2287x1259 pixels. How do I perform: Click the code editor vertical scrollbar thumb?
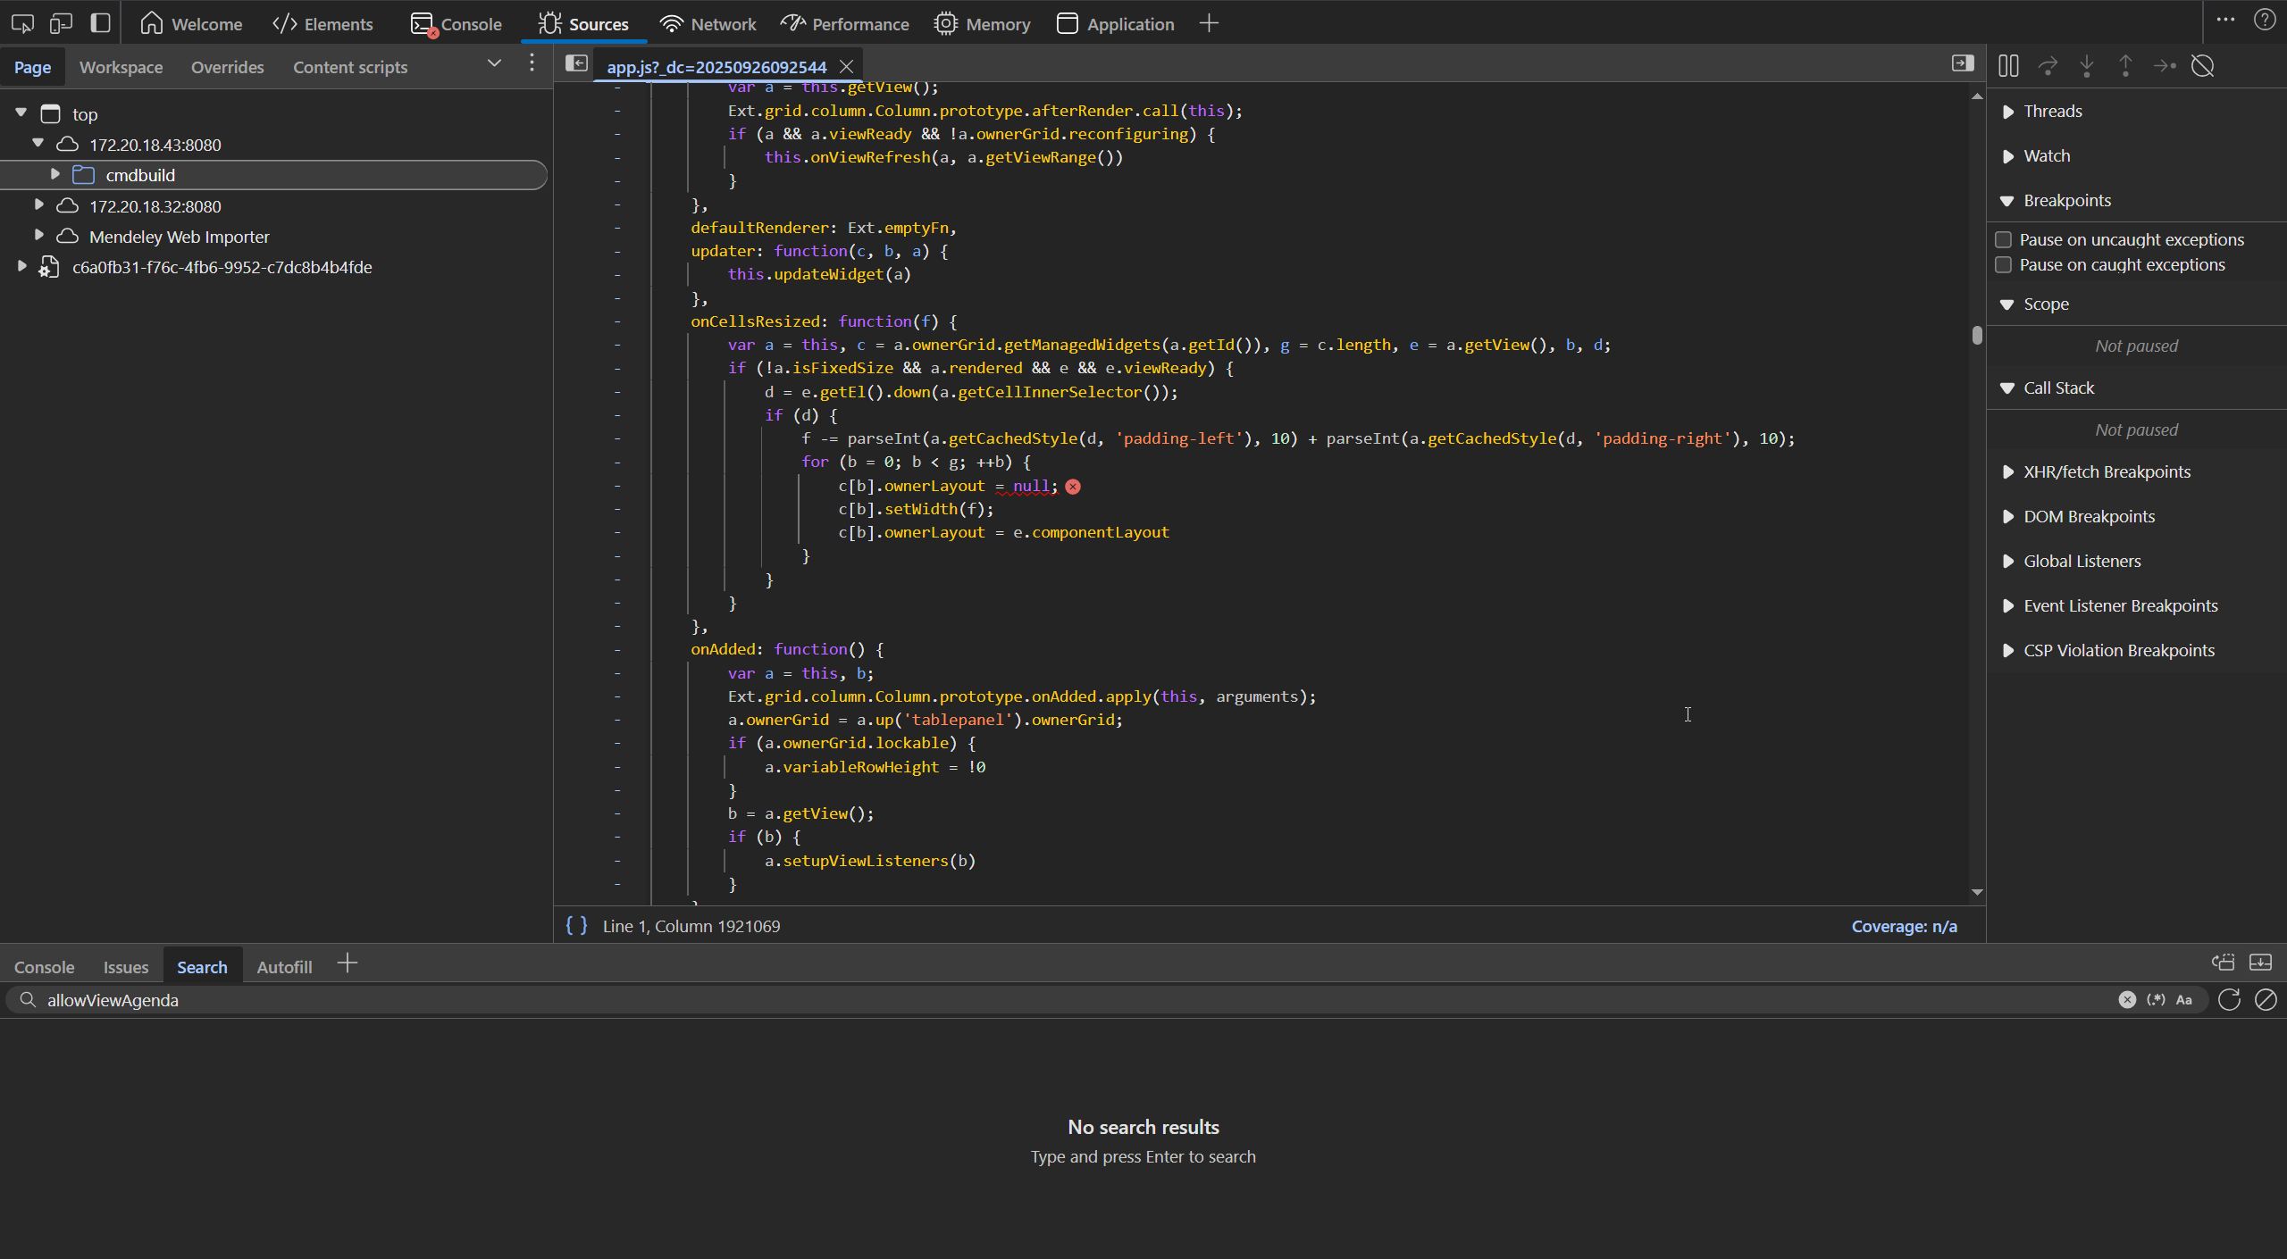tap(1977, 335)
